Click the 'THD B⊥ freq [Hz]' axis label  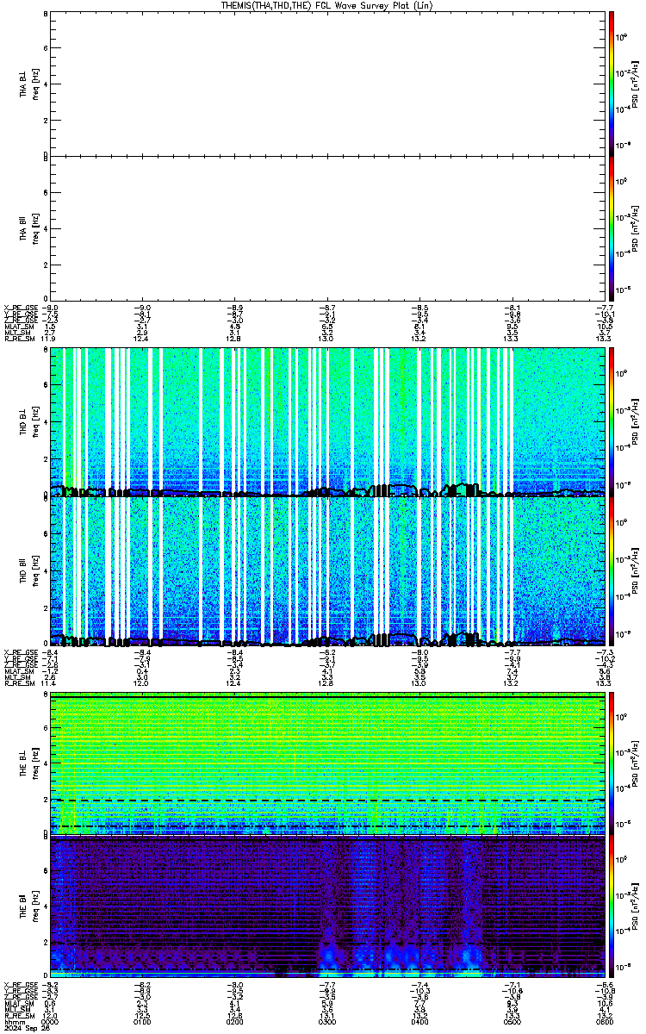pos(29,423)
